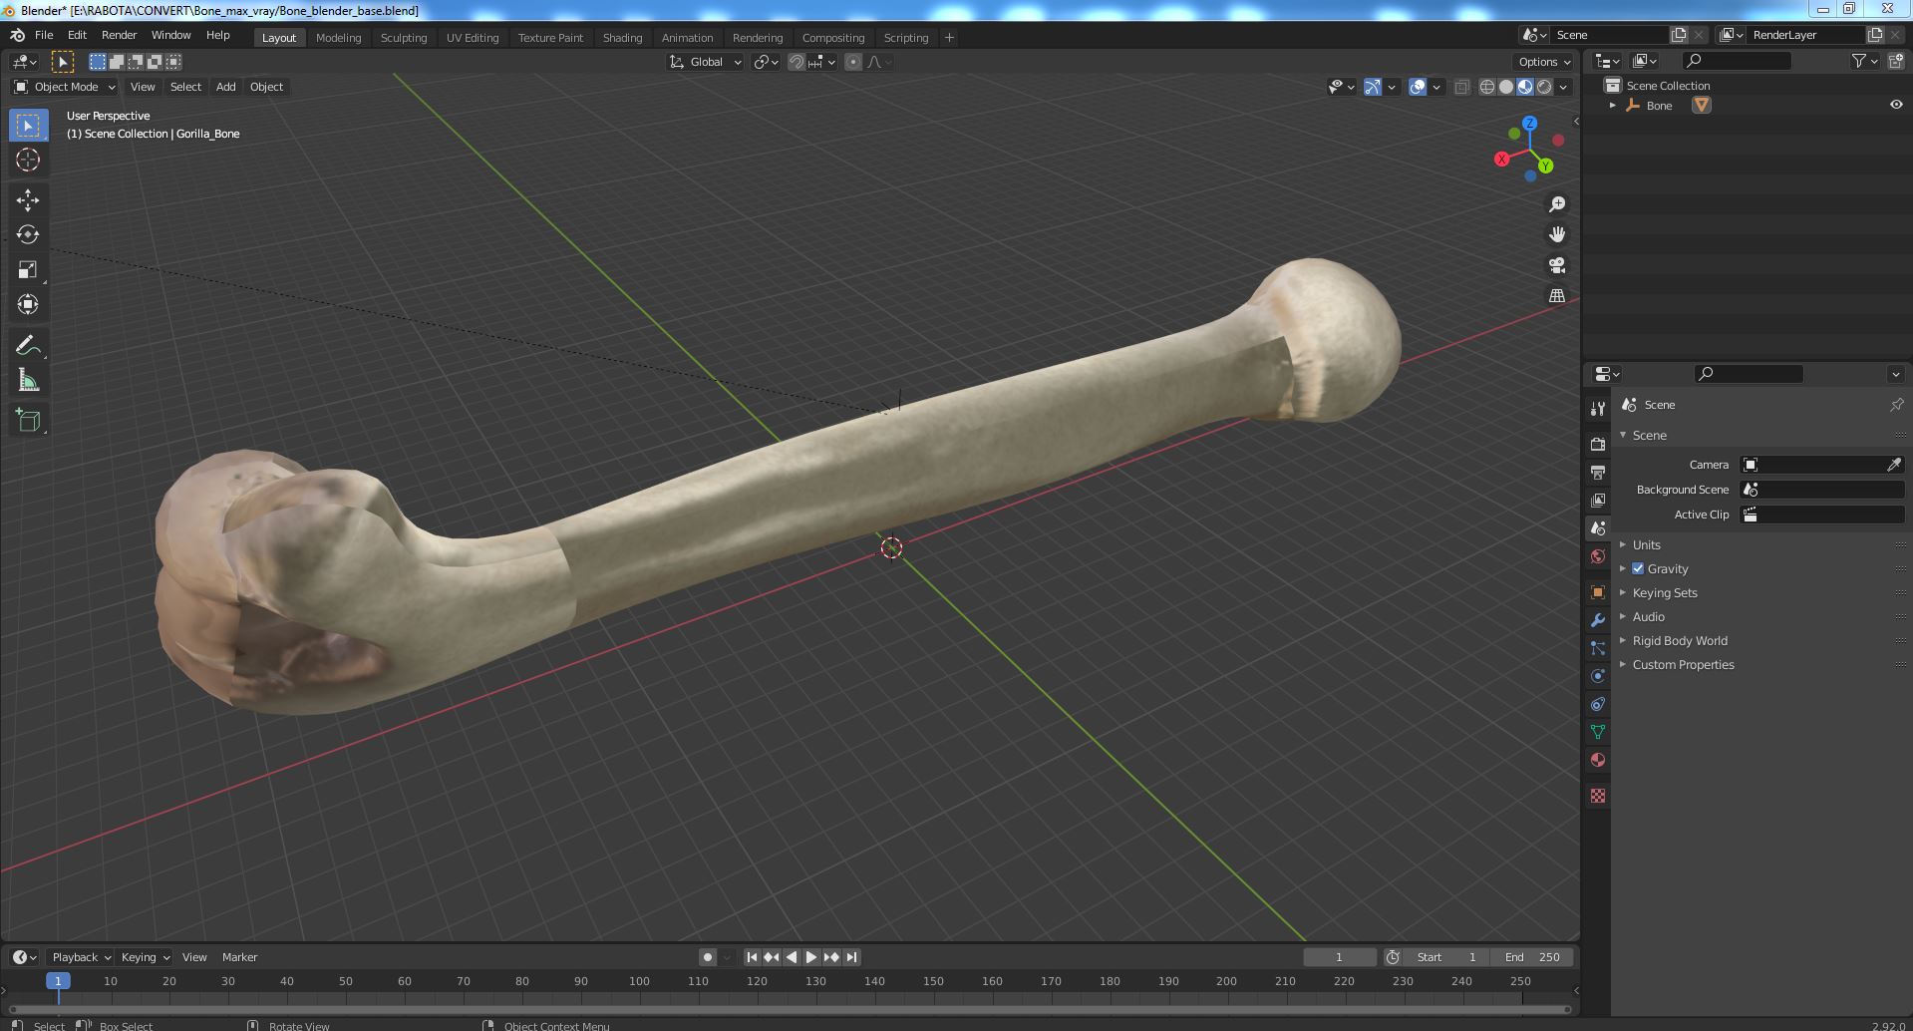Expand the Units panel
Viewport: 1913px width, 1031px height.
(x=1646, y=545)
